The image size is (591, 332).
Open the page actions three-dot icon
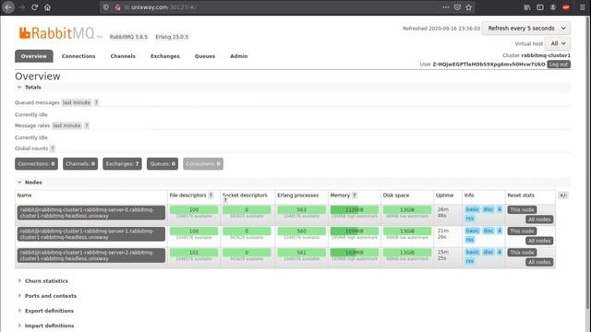point(446,7)
